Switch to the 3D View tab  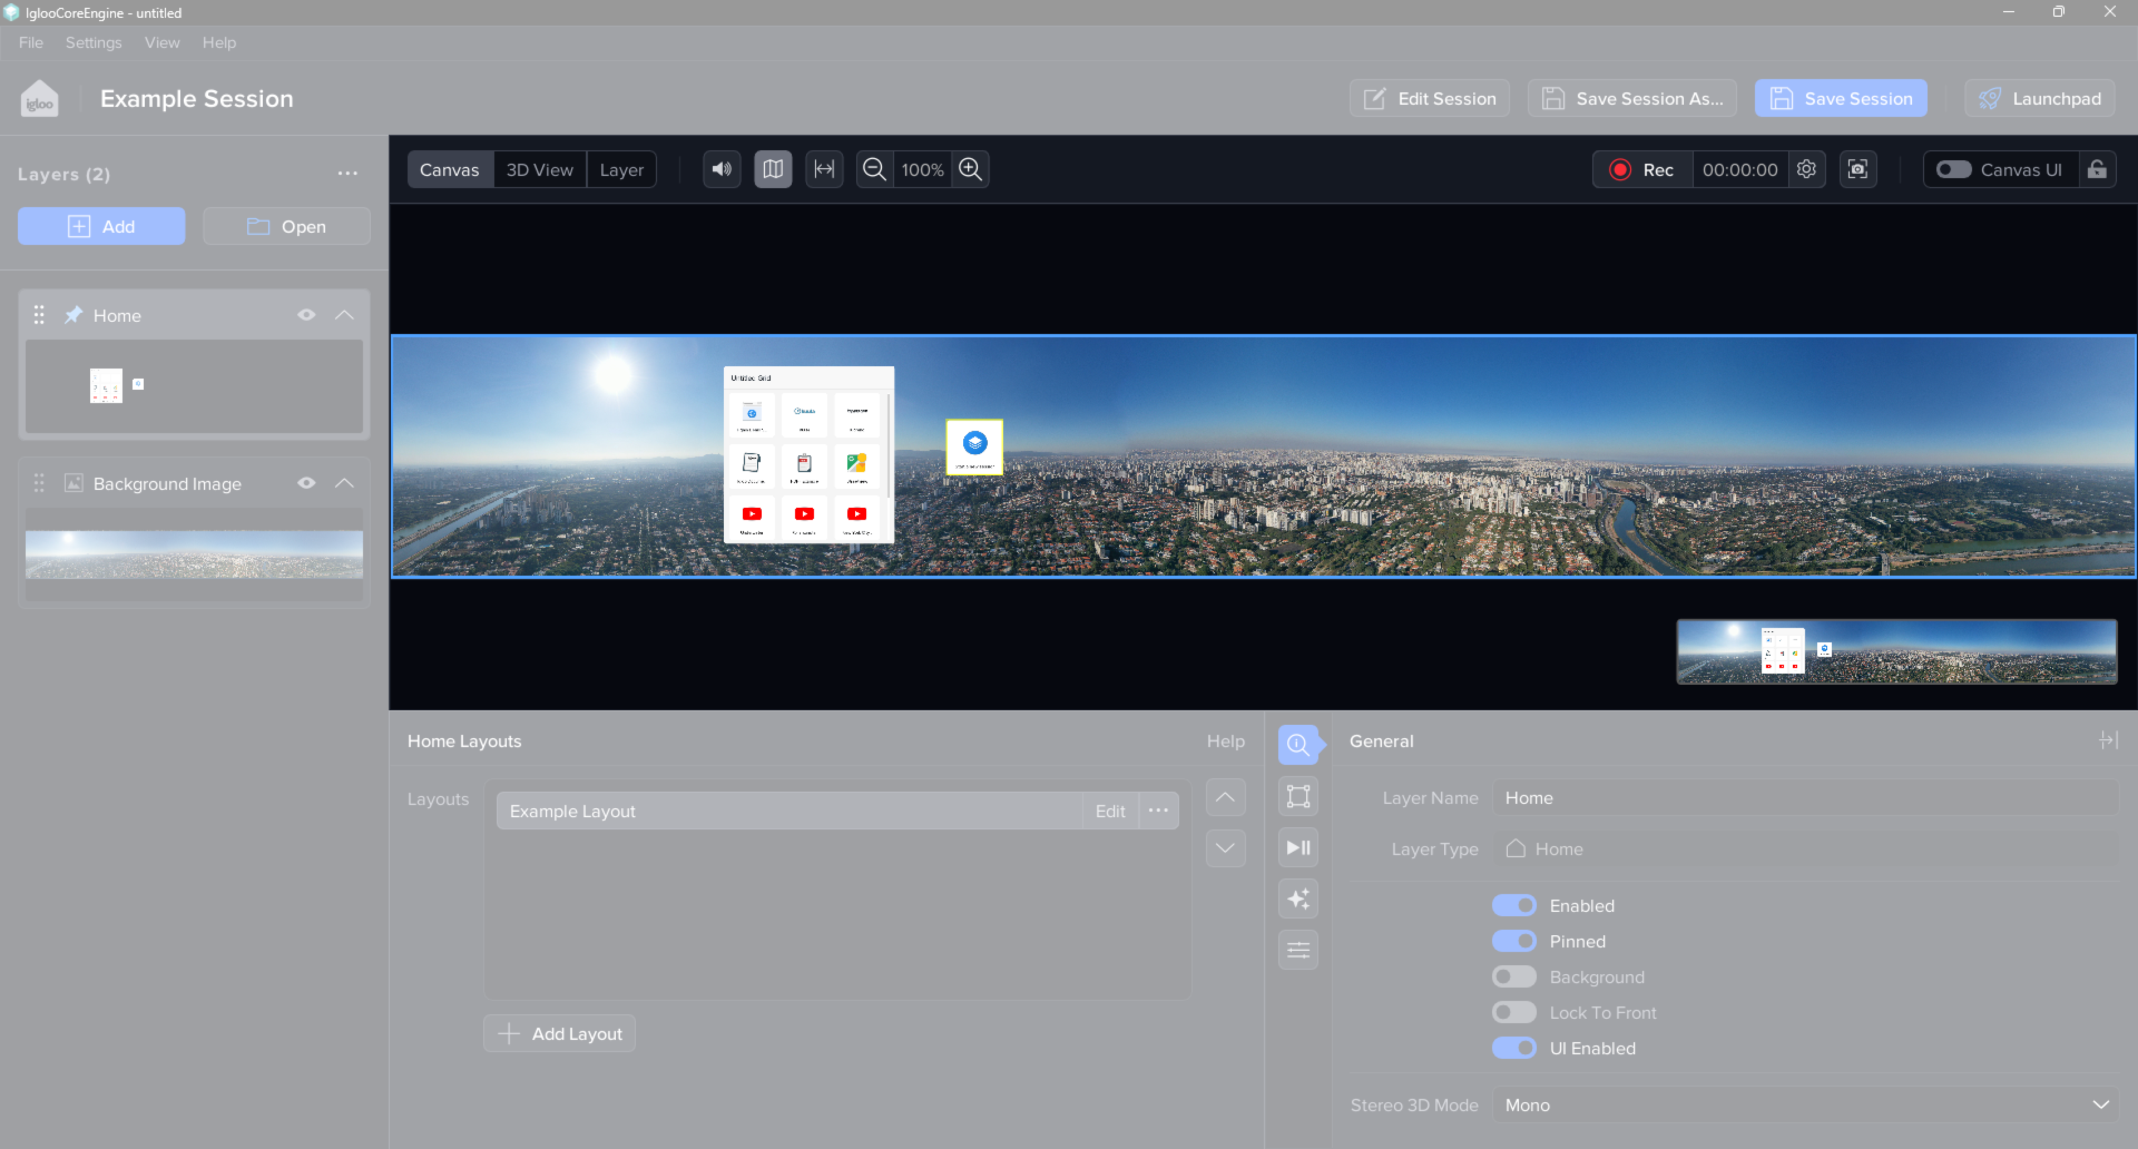point(540,169)
